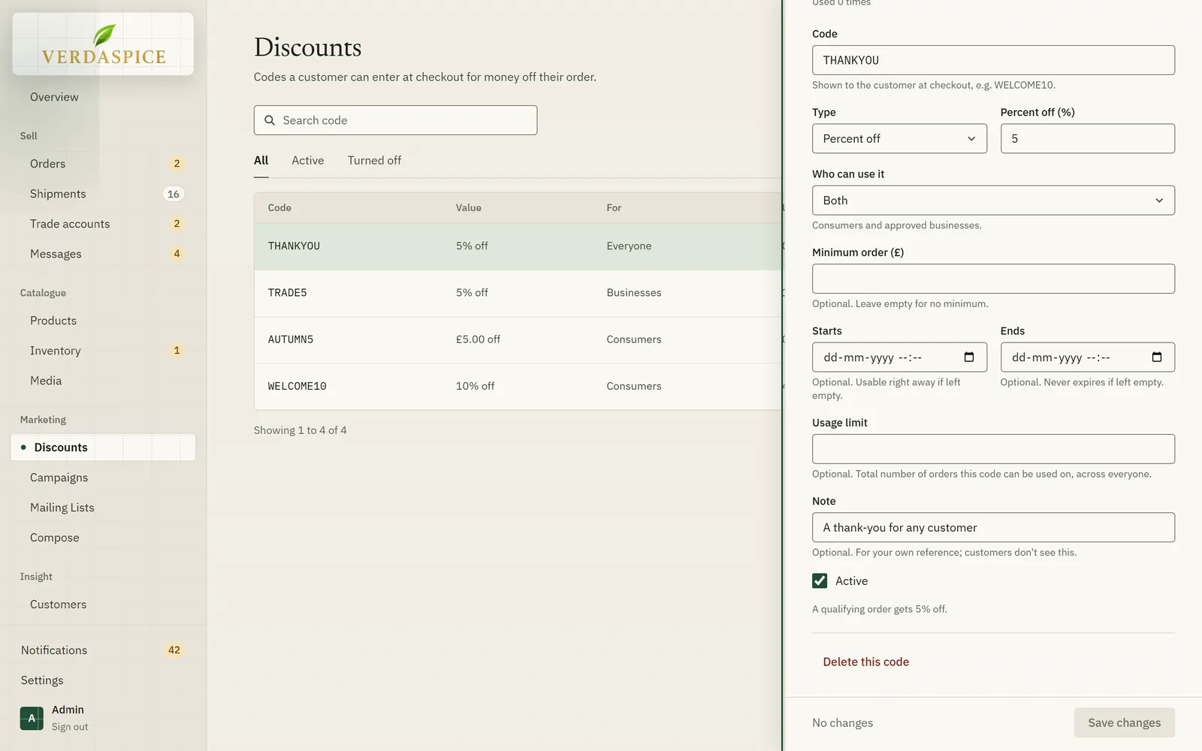Screen dimensions: 1202x751
Task: Delete this code link
Action: [865, 662]
